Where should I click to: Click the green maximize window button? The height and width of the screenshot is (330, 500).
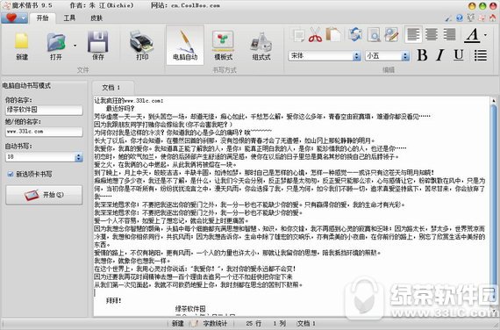point(482,6)
